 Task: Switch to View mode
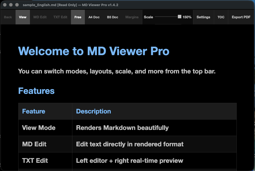pyautogui.click(x=23, y=17)
